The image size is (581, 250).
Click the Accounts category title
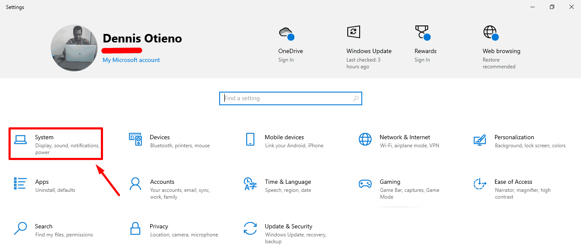pyautogui.click(x=162, y=182)
